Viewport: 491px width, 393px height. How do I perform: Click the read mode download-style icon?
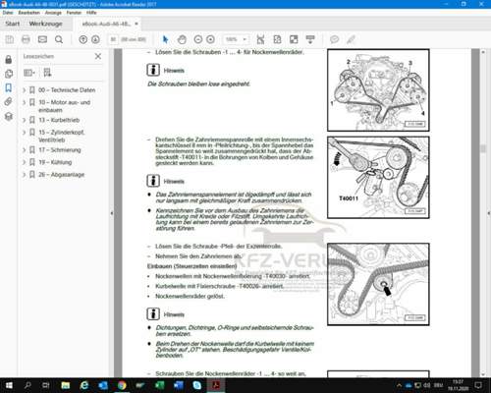coord(310,39)
